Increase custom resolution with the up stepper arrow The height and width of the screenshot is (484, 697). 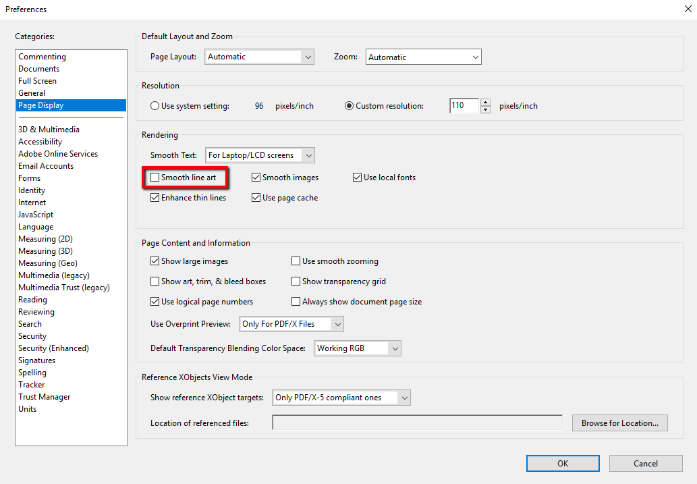click(486, 102)
